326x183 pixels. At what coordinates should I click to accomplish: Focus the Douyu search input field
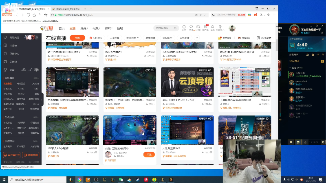click(163, 28)
